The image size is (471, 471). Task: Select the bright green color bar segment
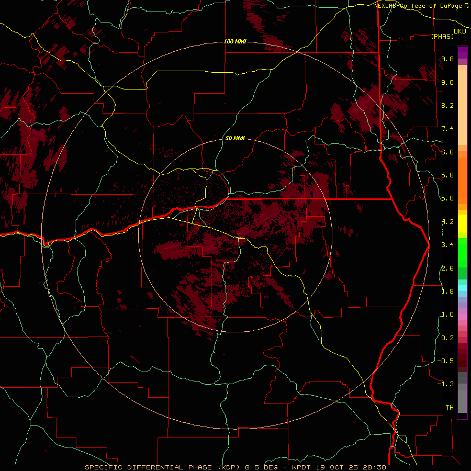click(x=462, y=252)
